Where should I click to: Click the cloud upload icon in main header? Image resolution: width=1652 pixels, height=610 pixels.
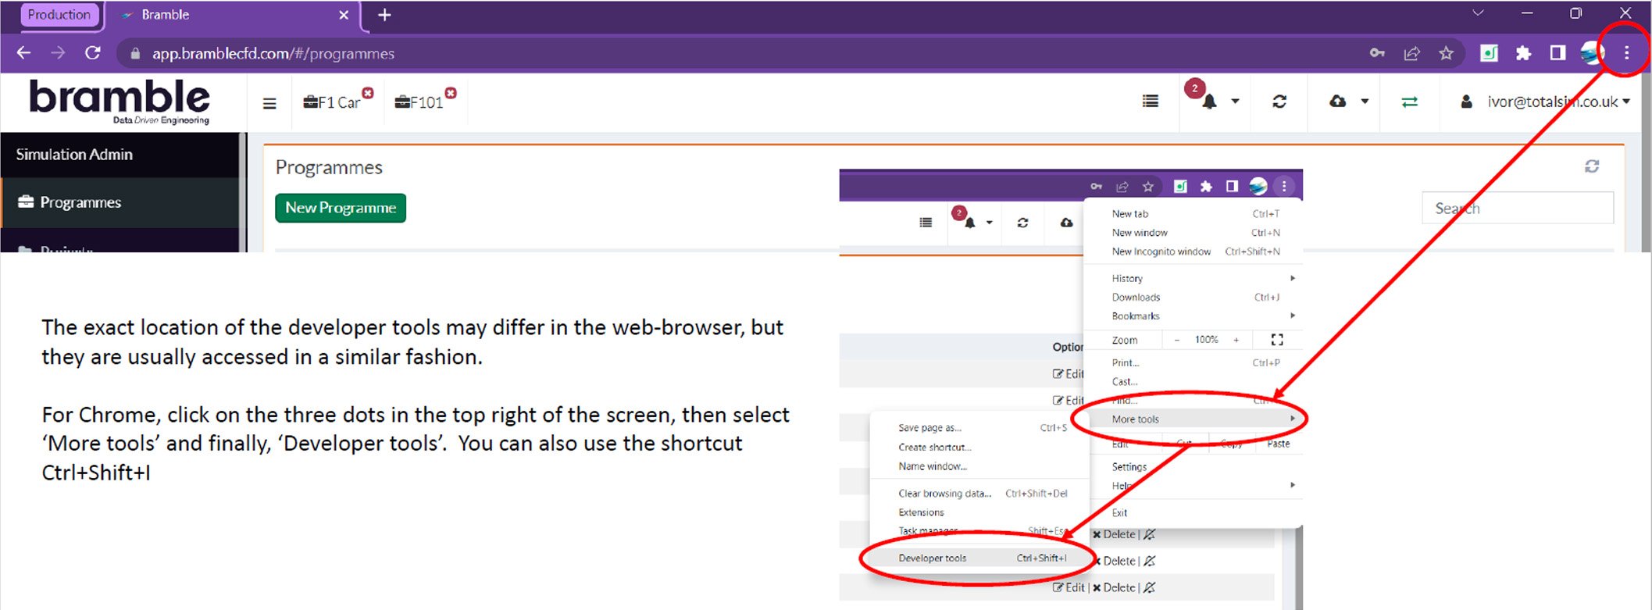(x=1337, y=102)
